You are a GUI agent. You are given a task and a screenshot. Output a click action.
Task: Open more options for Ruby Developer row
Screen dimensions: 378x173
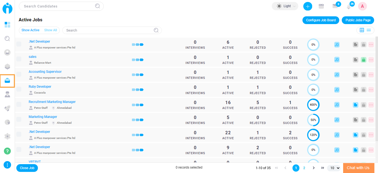pyautogui.click(x=371, y=90)
